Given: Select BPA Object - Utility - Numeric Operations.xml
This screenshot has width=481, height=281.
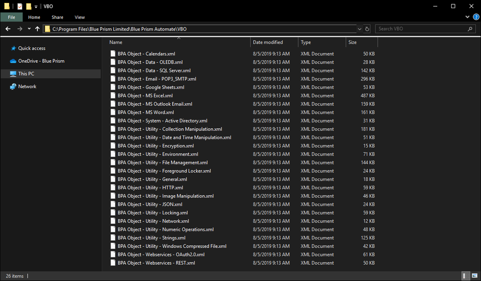Looking at the screenshot, I should [x=166, y=229].
